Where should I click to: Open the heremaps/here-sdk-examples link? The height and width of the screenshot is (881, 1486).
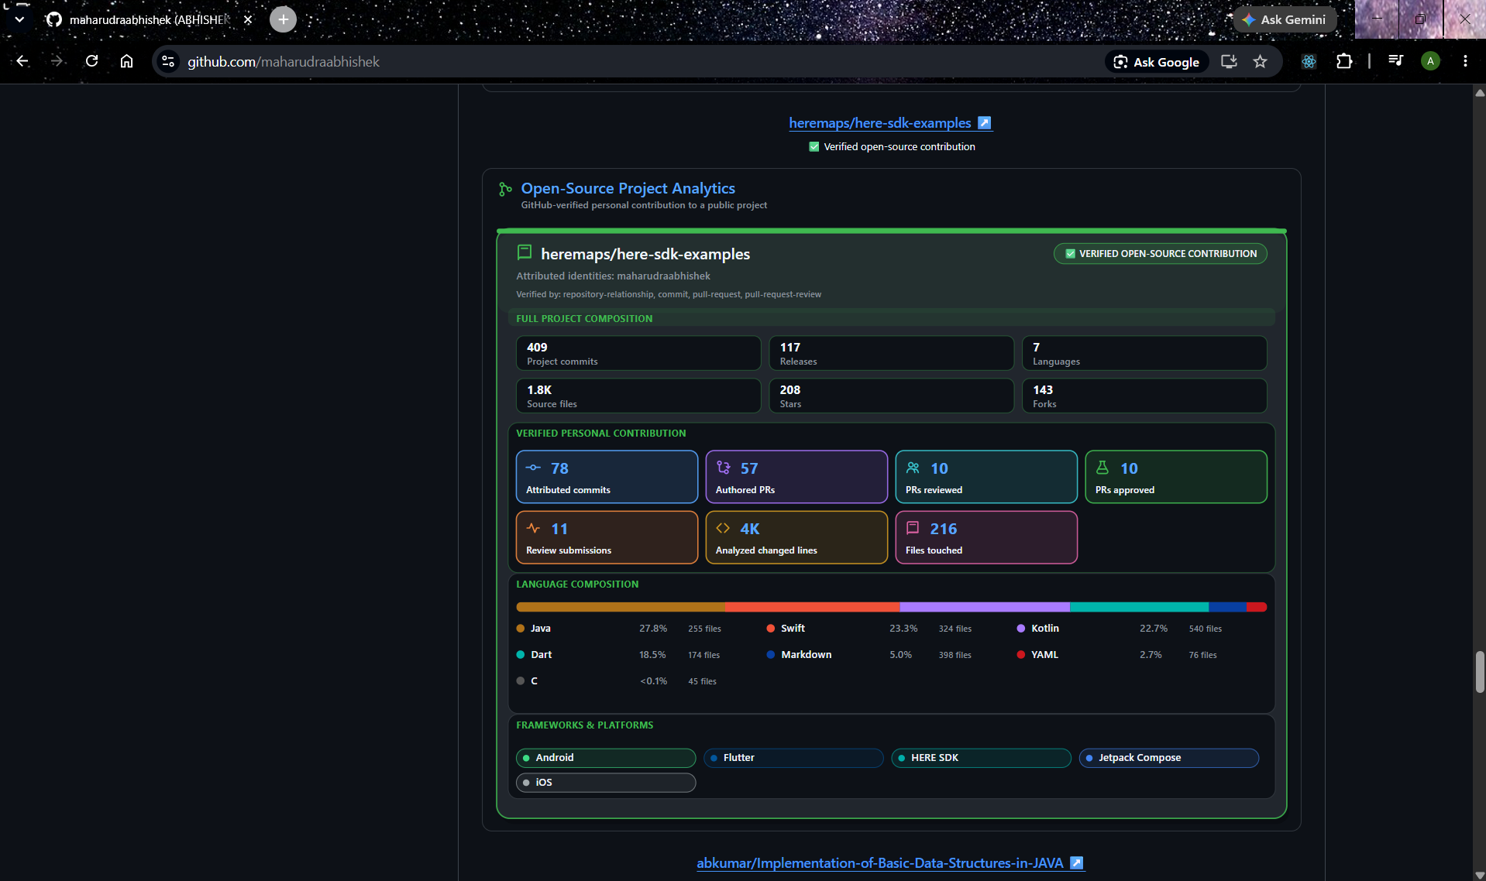click(879, 123)
